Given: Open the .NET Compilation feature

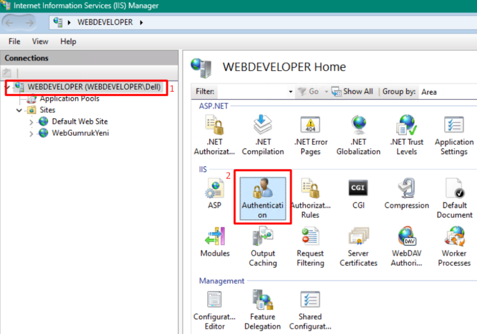Looking at the screenshot, I should (263, 135).
